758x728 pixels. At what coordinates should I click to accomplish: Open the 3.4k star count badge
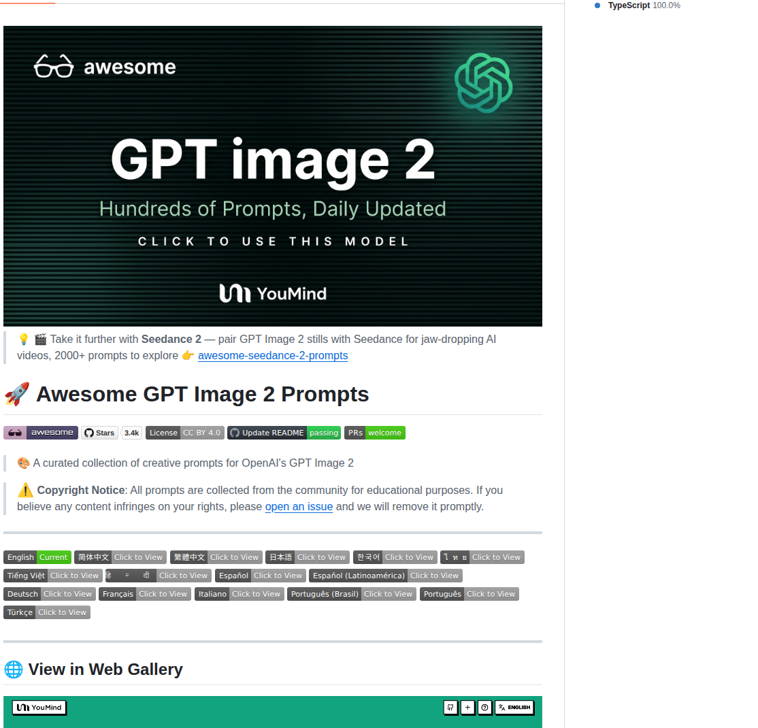point(131,433)
